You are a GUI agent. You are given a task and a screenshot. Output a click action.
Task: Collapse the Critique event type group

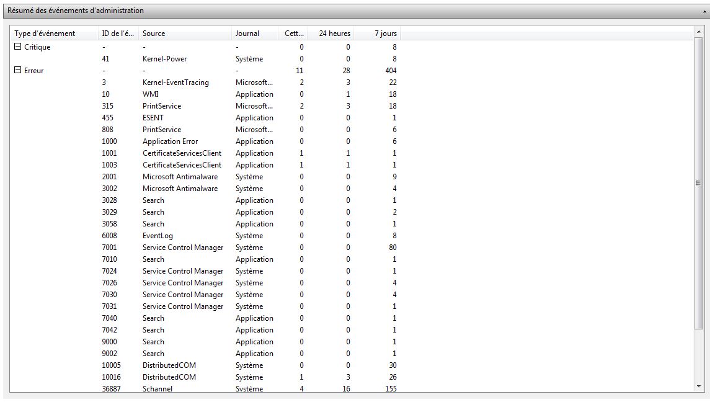click(x=17, y=47)
